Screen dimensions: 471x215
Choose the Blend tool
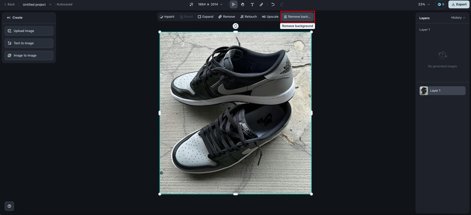coord(186,17)
